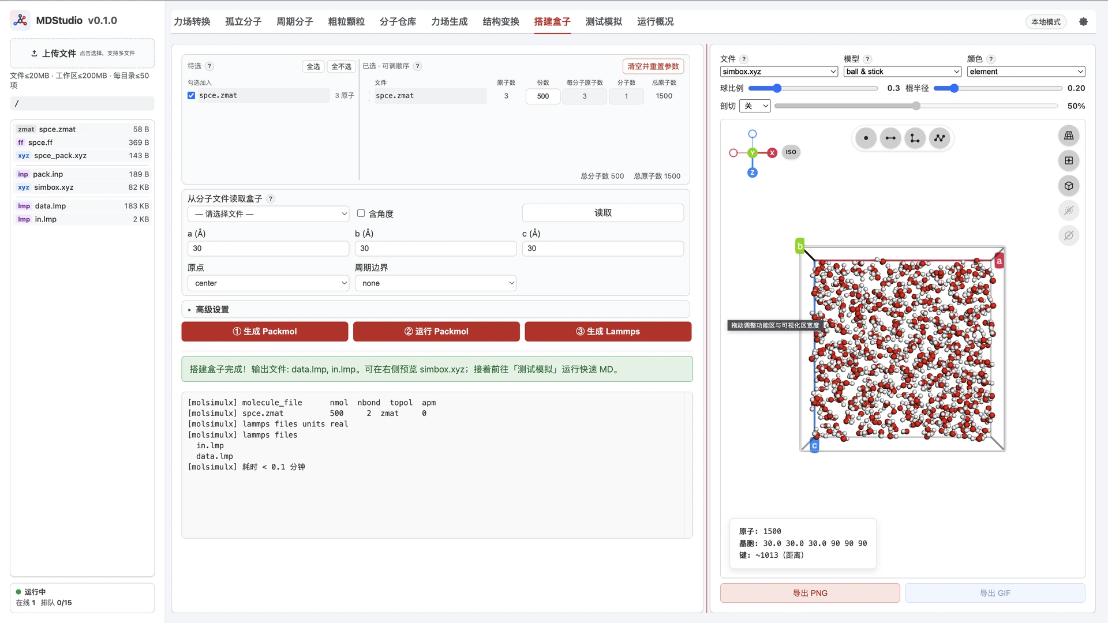
Task: Click the upload arrow icon in 上传文件
Action: [x=34, y=53]
